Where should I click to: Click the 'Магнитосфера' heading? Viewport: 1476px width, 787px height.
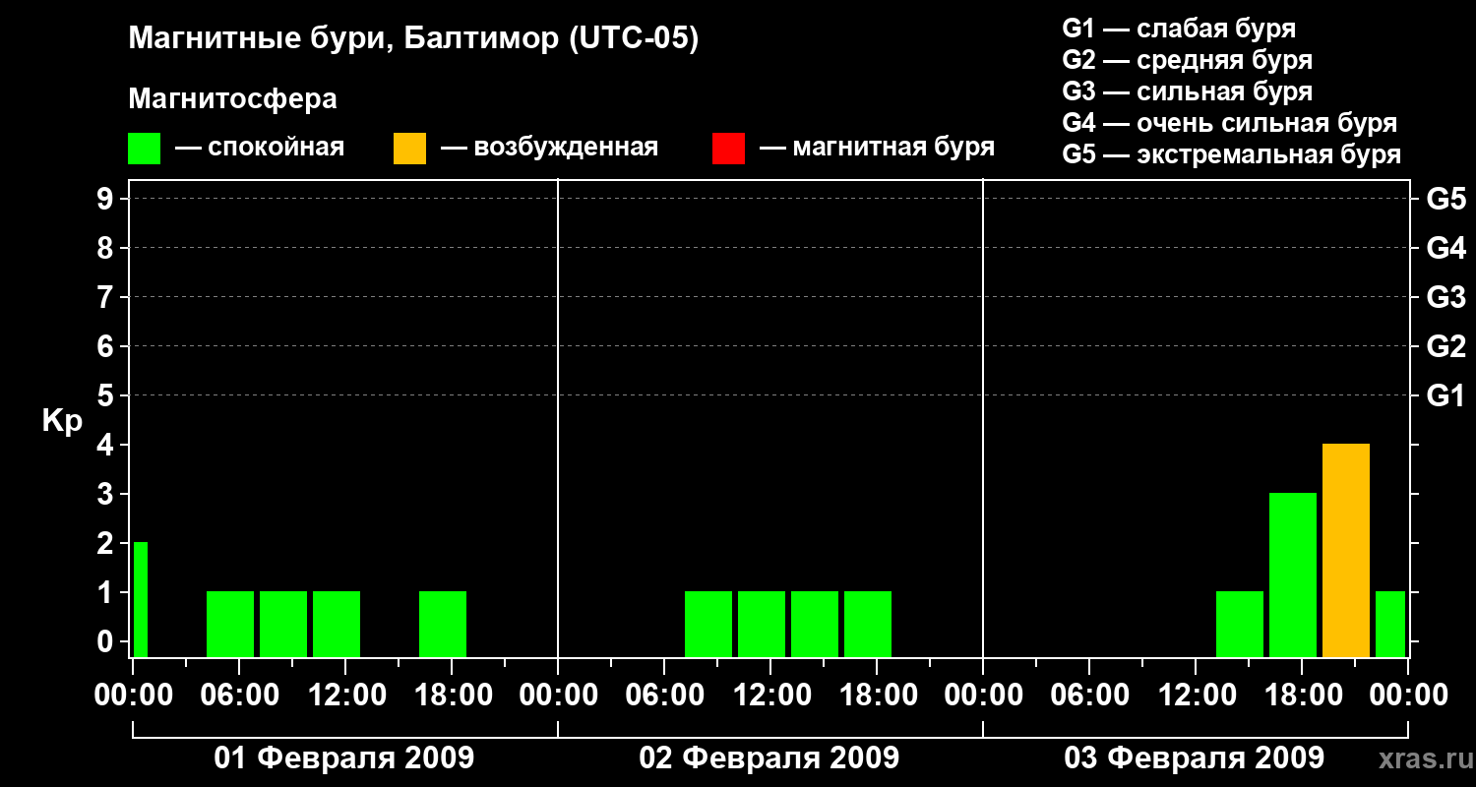(x=232, y=99)
